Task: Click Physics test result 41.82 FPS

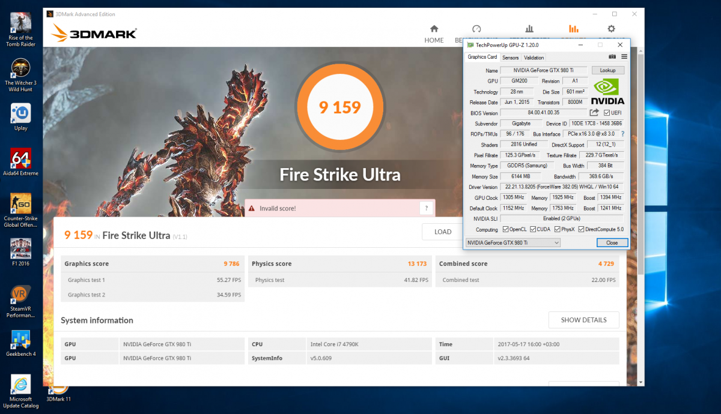Action: (x=416, y=280)
